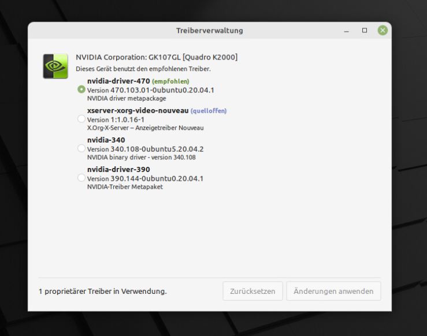Select the xserver-xorg-video-nouveau radio button
This screenshot has height=336, width=427.
click(81, 119)
